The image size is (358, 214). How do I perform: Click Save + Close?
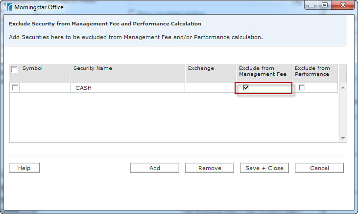pos(264,168)
